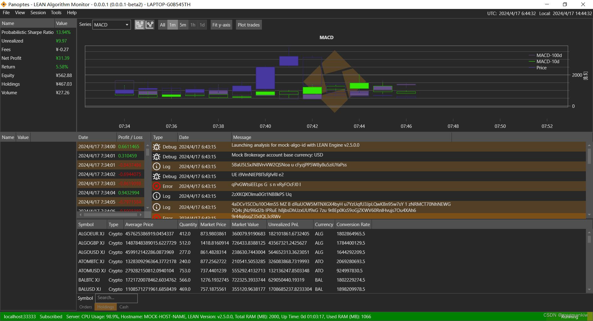Select the ATOMBTC XJ holdings row
Viewport: 593px width, 321px height.
(x=331, y=262)
